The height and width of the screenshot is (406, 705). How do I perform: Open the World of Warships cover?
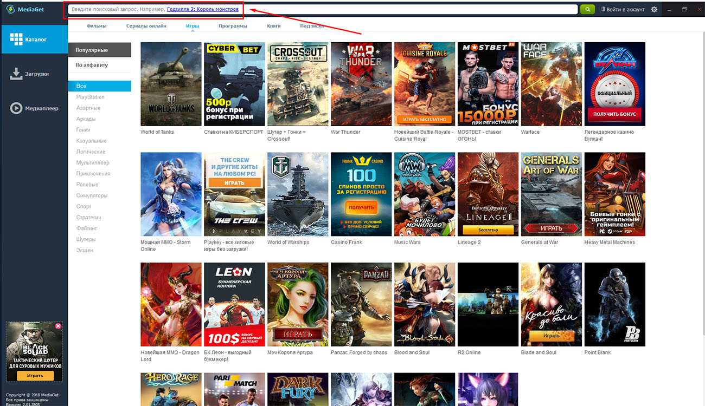298,194
